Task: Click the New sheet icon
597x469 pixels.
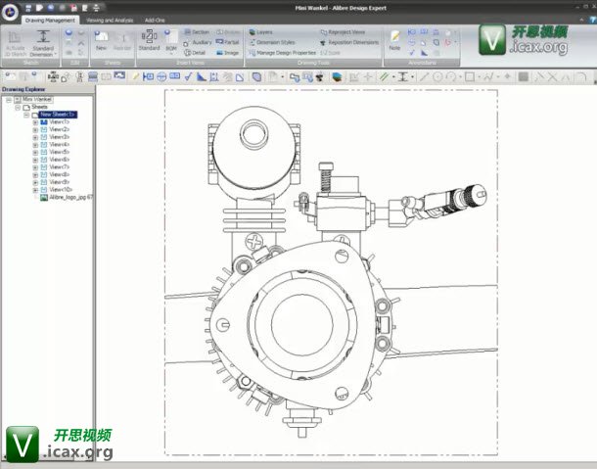Action: tap(101, 39)
